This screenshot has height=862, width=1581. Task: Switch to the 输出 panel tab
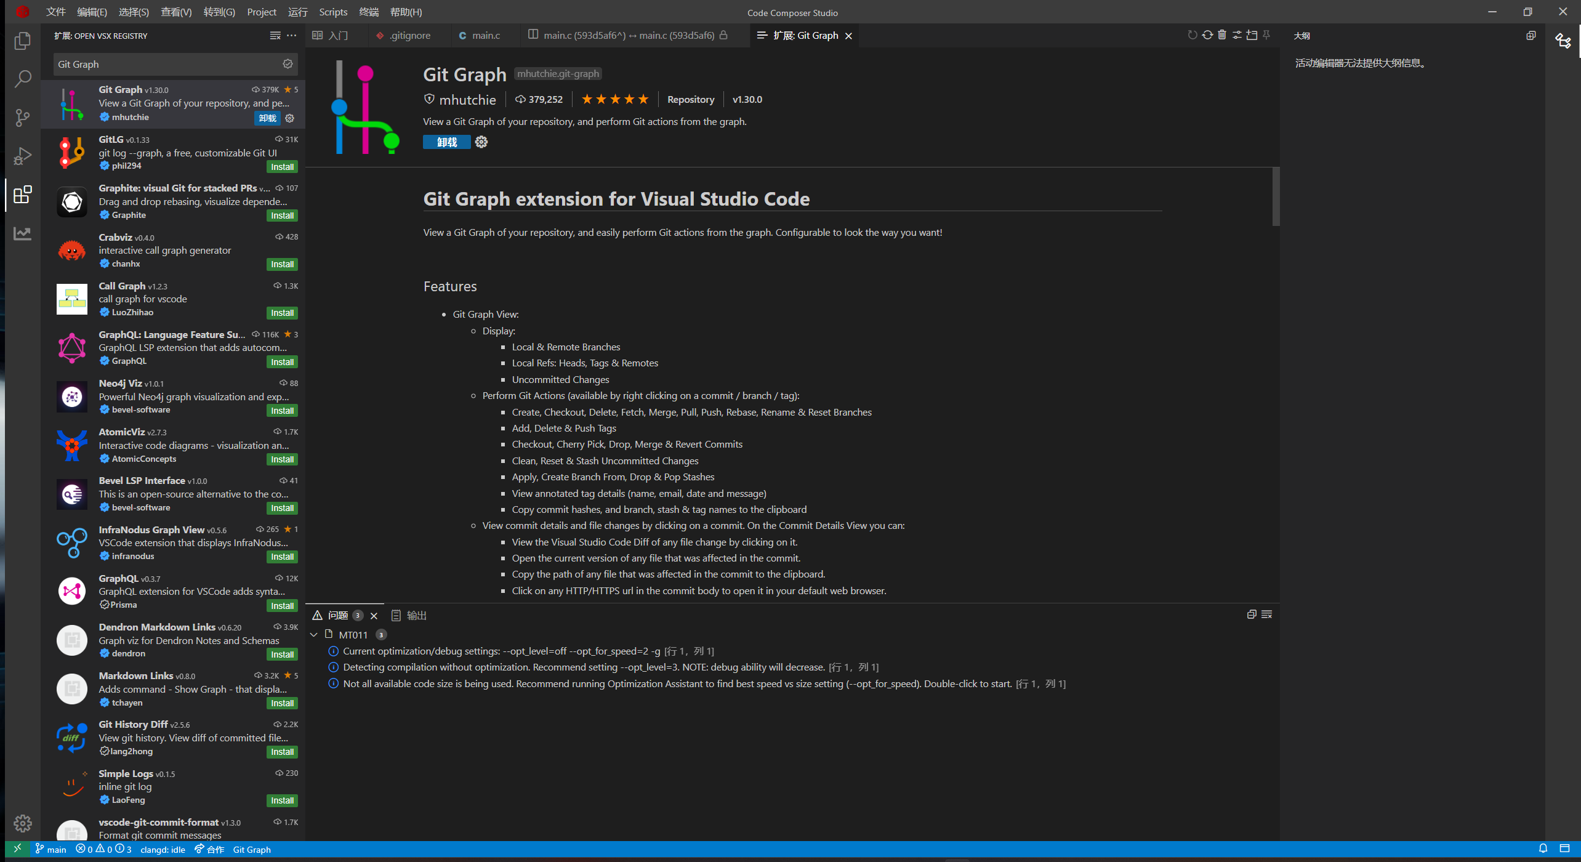(416, 615)
